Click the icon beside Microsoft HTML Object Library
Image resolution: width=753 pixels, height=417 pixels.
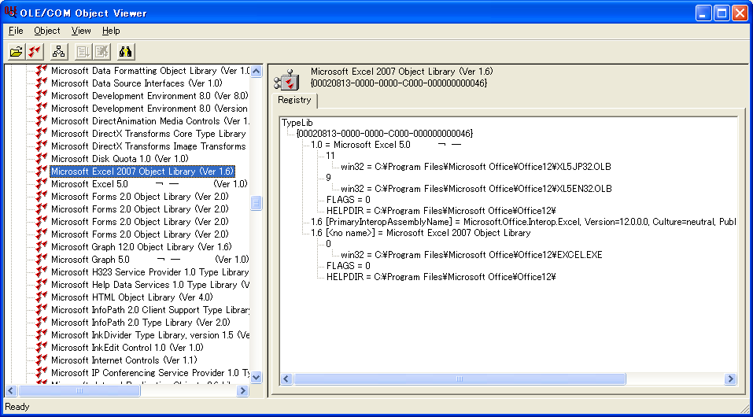point(42,297)
